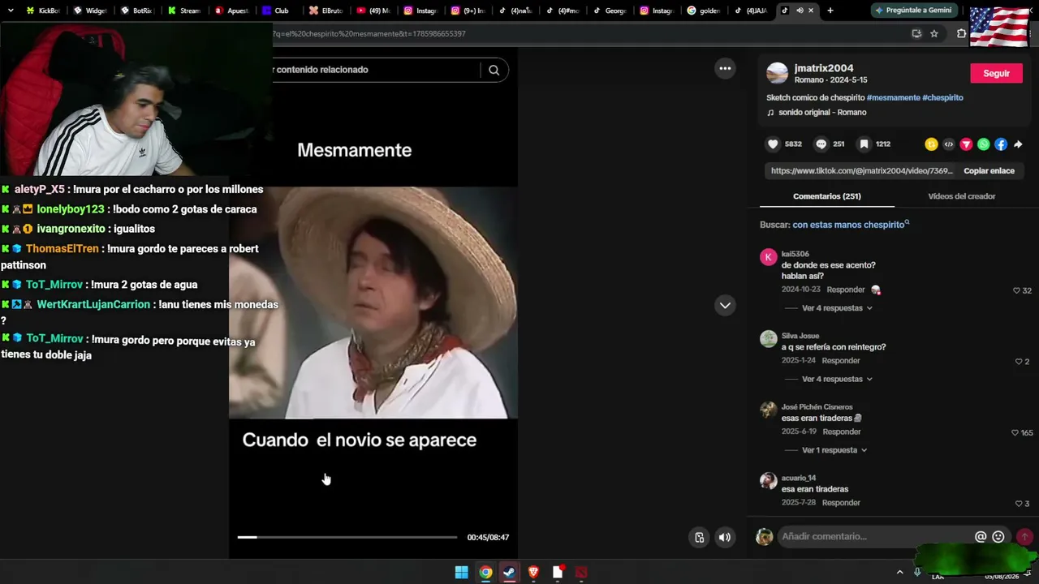The height and width of the screenshot is (584, 1039).
Task: Close the active TikTok tab
Action: 811,11
